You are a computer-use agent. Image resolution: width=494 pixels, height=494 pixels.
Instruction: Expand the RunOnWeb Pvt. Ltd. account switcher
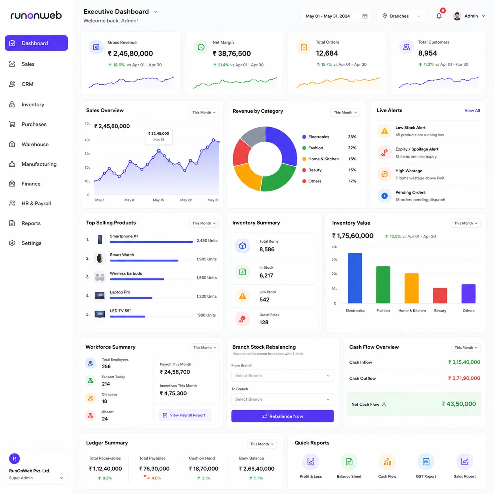[62, 478]
